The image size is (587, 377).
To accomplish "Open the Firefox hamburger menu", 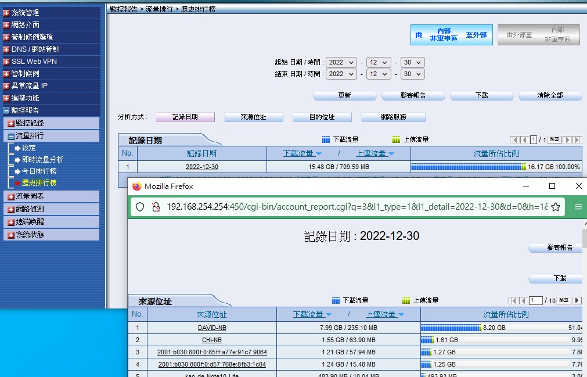I will (578, 207).
